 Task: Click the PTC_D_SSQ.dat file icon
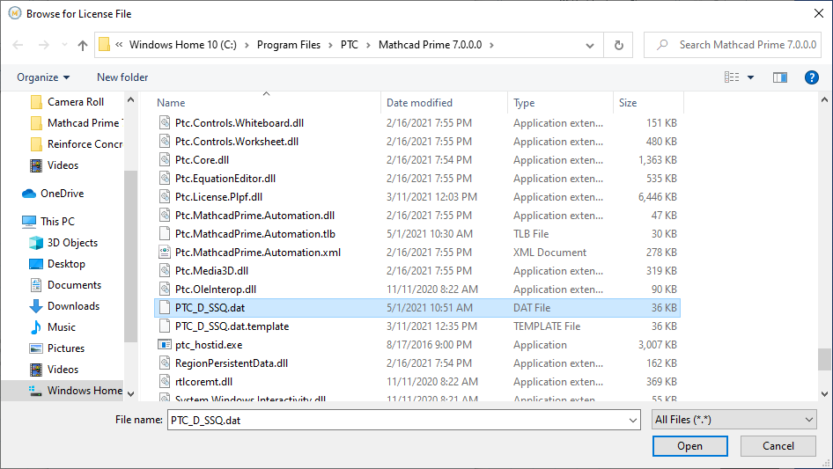tap(165, 308)
